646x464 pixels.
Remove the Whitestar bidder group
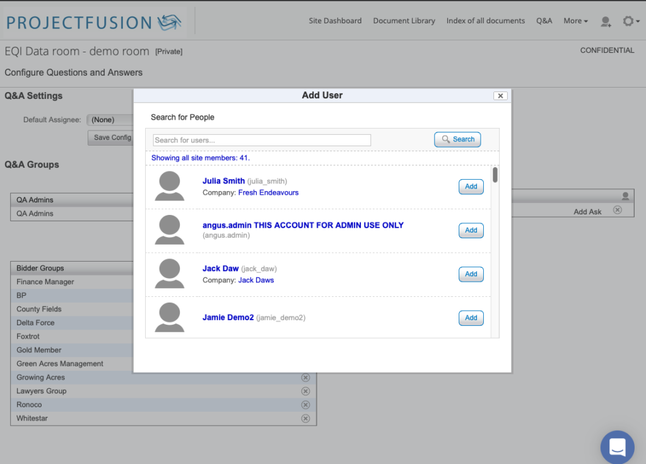(x=305, y=419)
